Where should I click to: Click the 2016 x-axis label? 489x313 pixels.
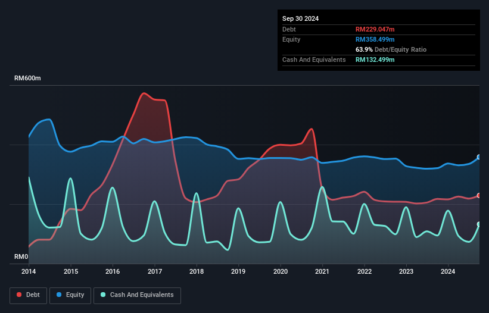[113, 271]
